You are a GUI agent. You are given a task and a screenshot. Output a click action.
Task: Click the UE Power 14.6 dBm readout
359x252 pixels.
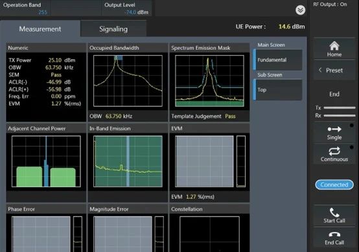(x=270, y=27)
